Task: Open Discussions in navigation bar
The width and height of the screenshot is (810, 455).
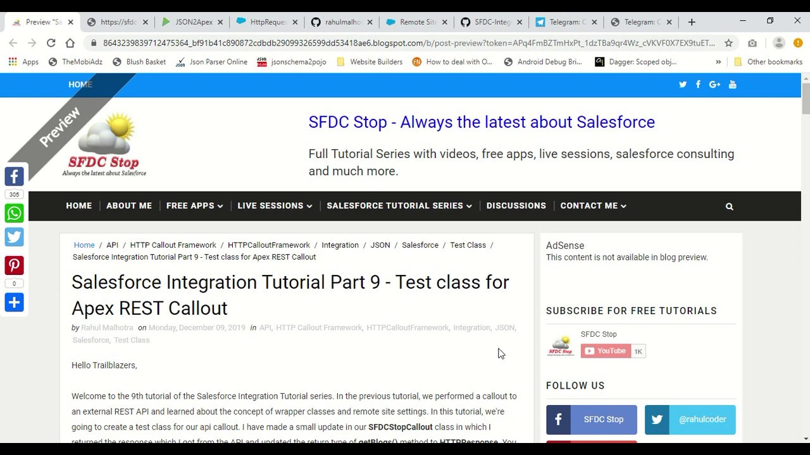Action: point(516,206)
